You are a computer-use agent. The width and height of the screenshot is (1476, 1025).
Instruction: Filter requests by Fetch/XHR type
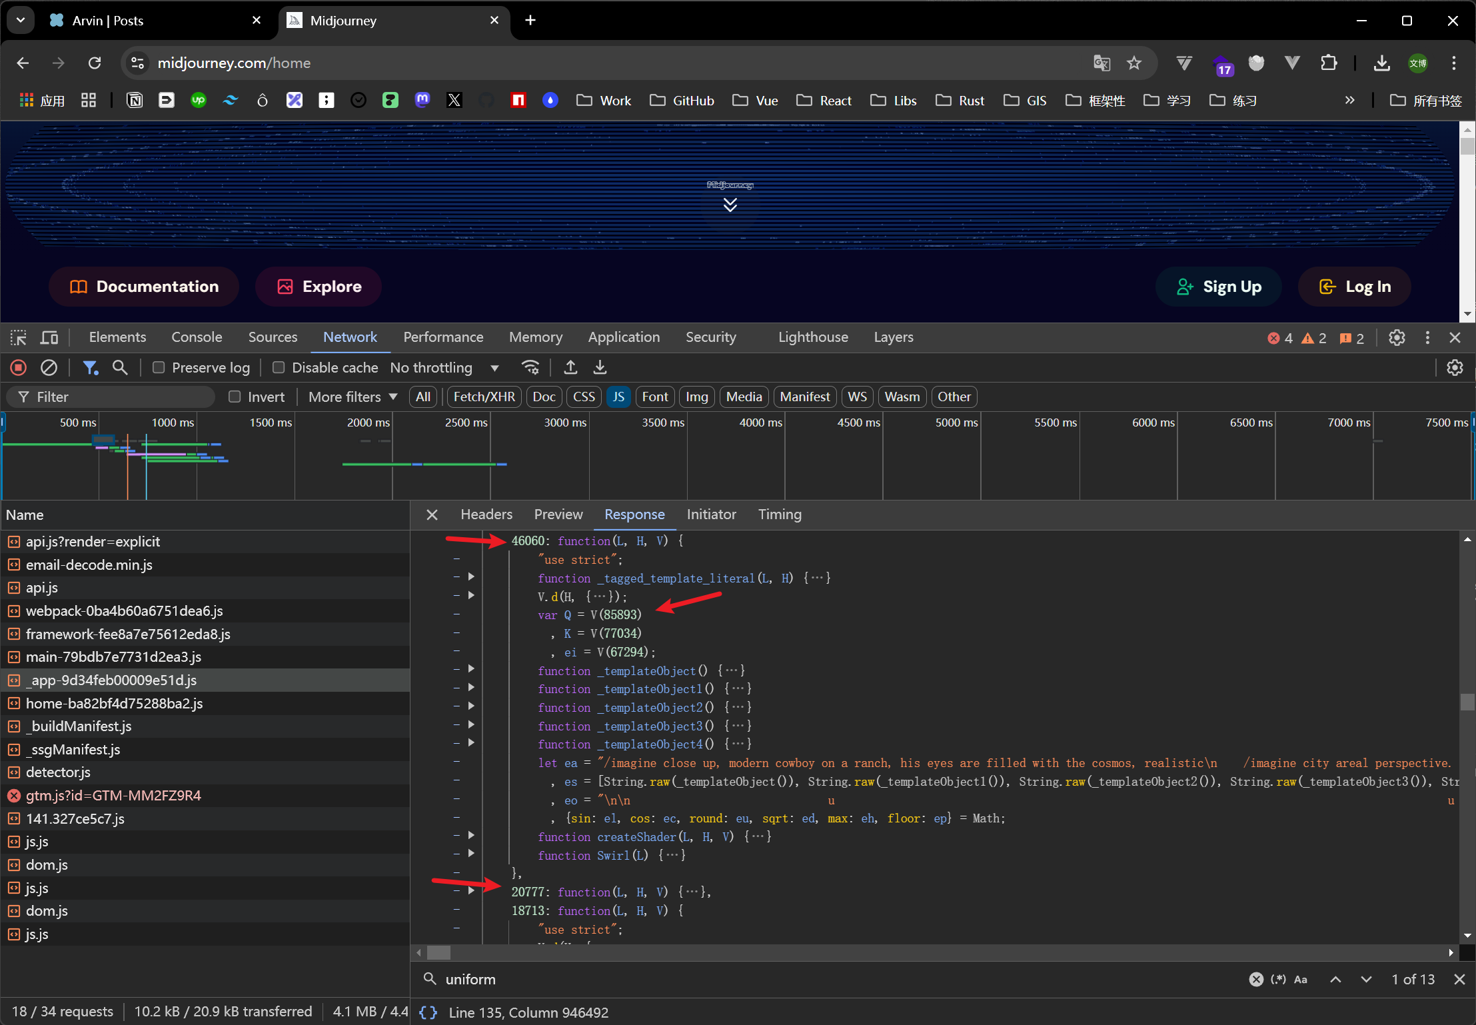tap(484, 397)
